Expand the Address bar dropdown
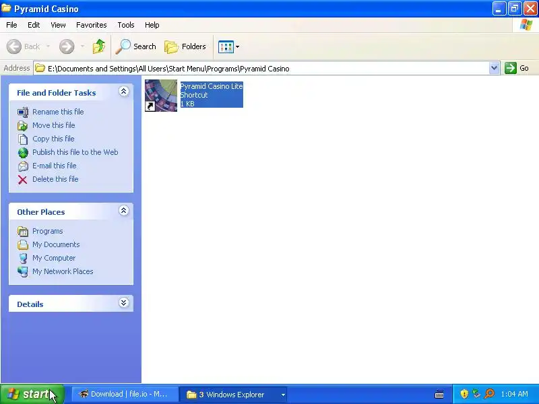 tap(494, 68)
